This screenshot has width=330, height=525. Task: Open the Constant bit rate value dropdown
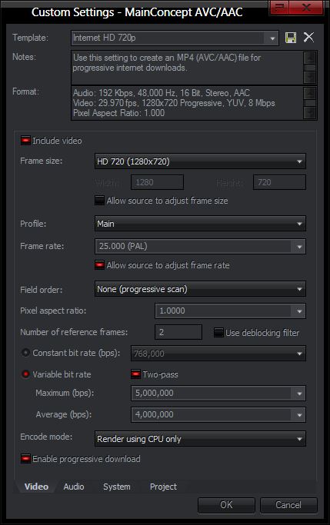[218, 354]
